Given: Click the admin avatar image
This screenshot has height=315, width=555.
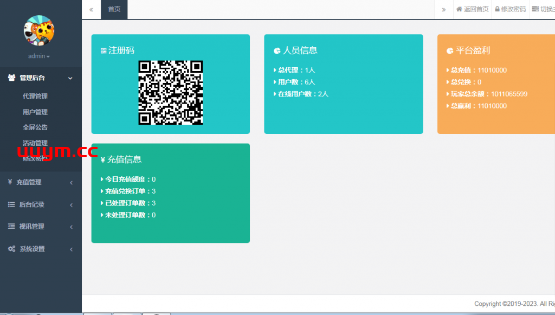Looking at the screenshot, I should [x=39, y=30].
